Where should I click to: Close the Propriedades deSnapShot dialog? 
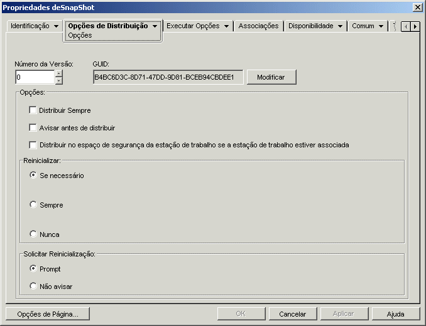[x=418, y=8]
